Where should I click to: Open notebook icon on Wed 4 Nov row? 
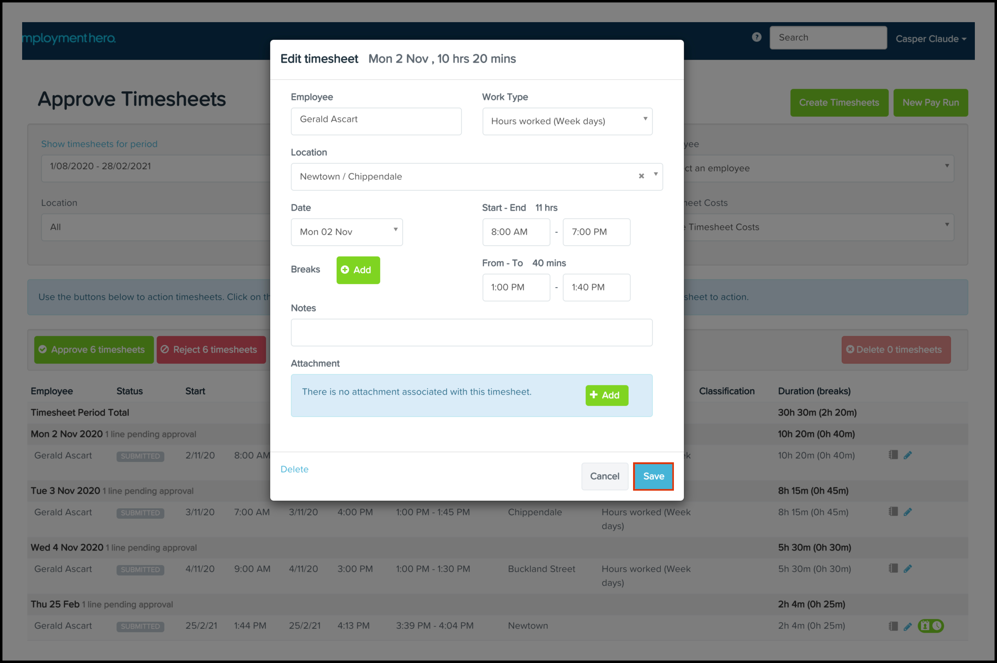pos(893,568)
